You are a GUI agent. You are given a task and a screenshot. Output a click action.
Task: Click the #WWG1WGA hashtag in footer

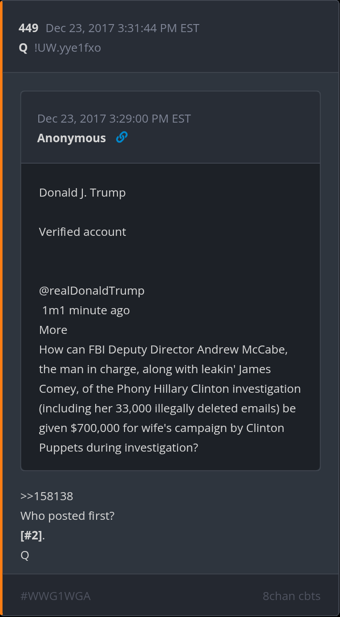coord(56,596)
